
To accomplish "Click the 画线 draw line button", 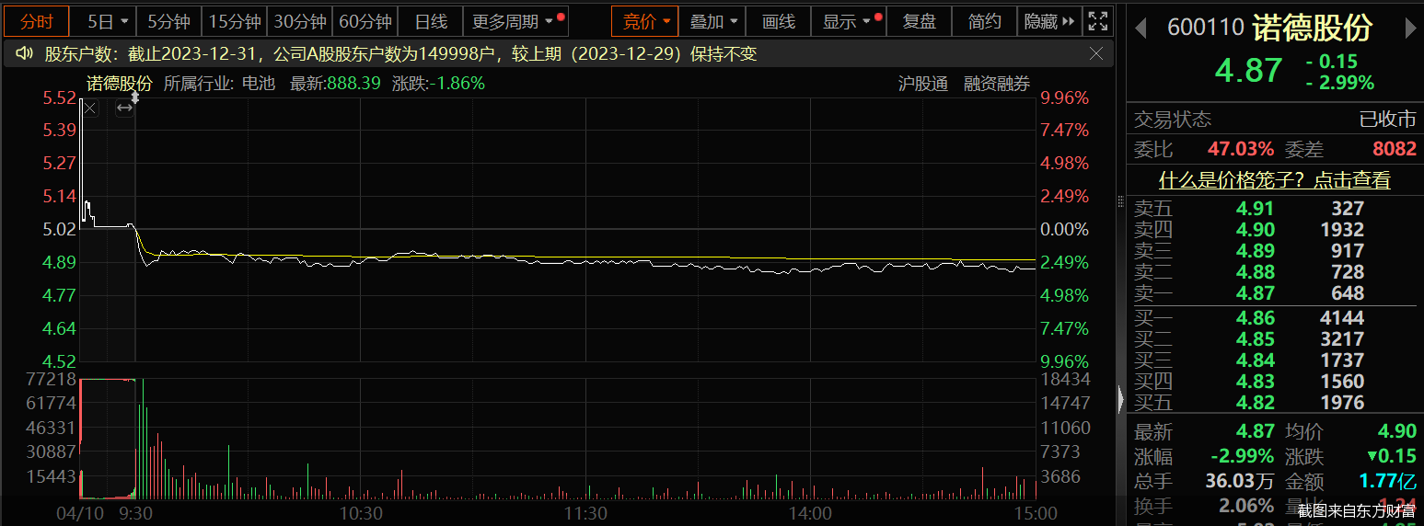I will pos(778,21).
